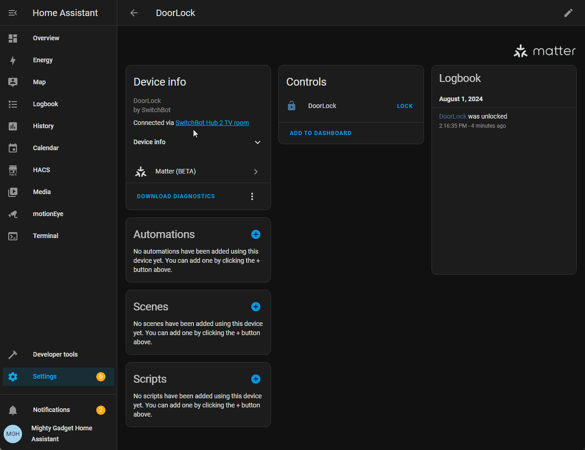Go to Energy in the sidebar
Screen dimensions: 585x450
[43, 60]
